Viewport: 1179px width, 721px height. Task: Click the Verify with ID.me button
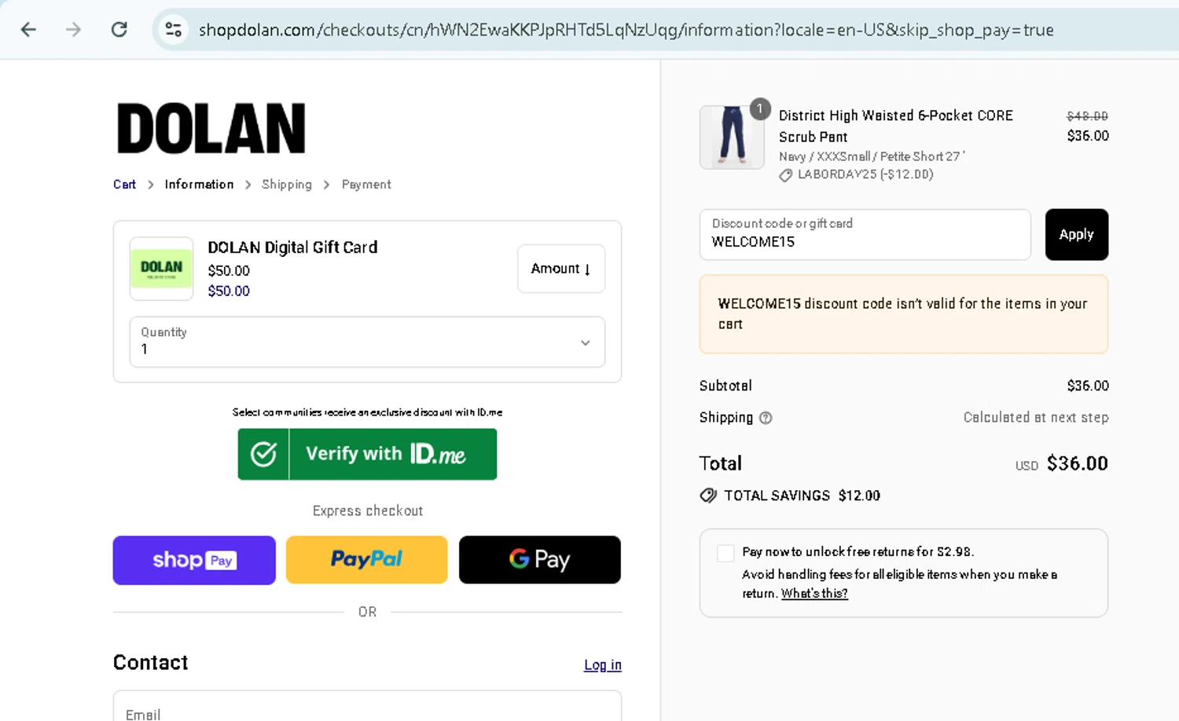pyautogui.click(x=367, y=454)
